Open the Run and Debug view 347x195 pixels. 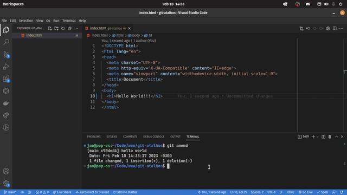pos(6,67)
